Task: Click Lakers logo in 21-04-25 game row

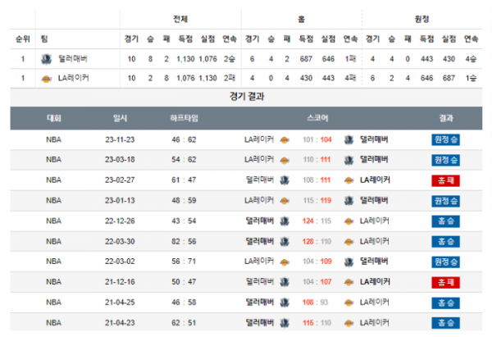Action: pyautogui.click(x=349, y=303)
